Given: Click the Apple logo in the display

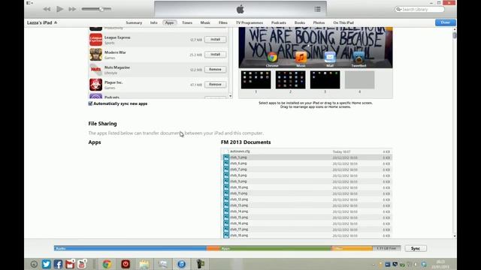Looking at the screenshot, I should [x=240, y=9].
